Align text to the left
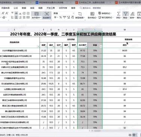Screen dimensions: 141x137 click(x=12, y=17)
